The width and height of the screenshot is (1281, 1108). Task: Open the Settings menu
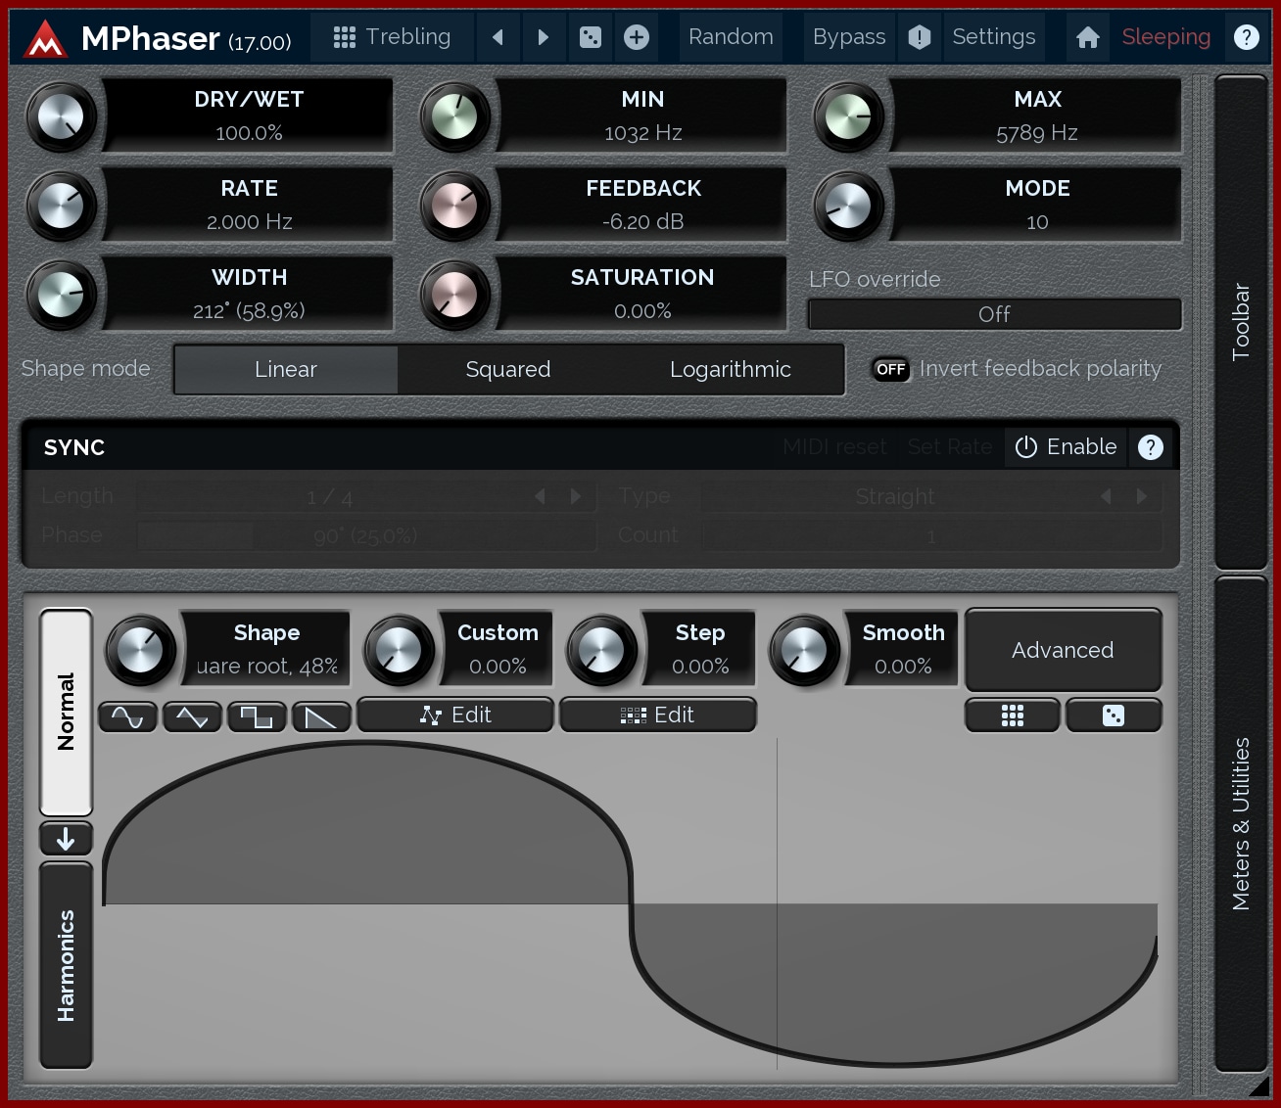(993, 37)
